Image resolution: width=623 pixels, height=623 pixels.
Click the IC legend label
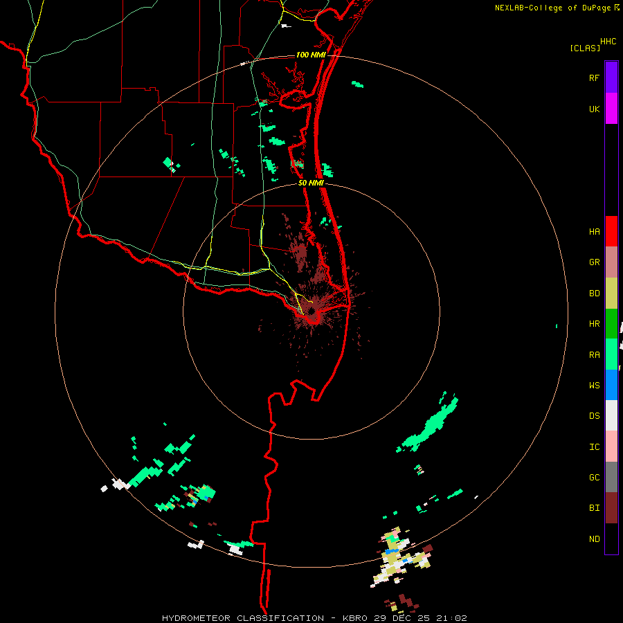(x=594, y=447)
